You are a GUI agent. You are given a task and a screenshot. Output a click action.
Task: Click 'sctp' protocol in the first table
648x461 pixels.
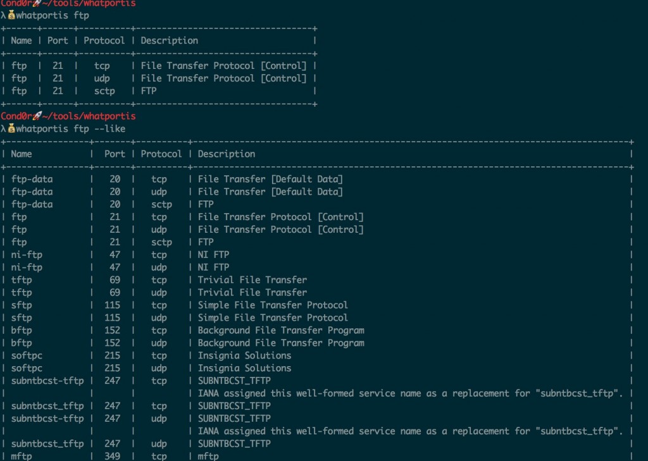pos(104,91)
